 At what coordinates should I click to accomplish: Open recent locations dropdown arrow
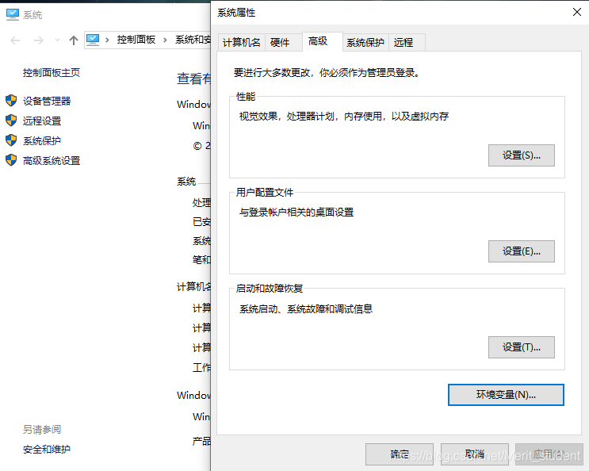[x=57, y=40]
